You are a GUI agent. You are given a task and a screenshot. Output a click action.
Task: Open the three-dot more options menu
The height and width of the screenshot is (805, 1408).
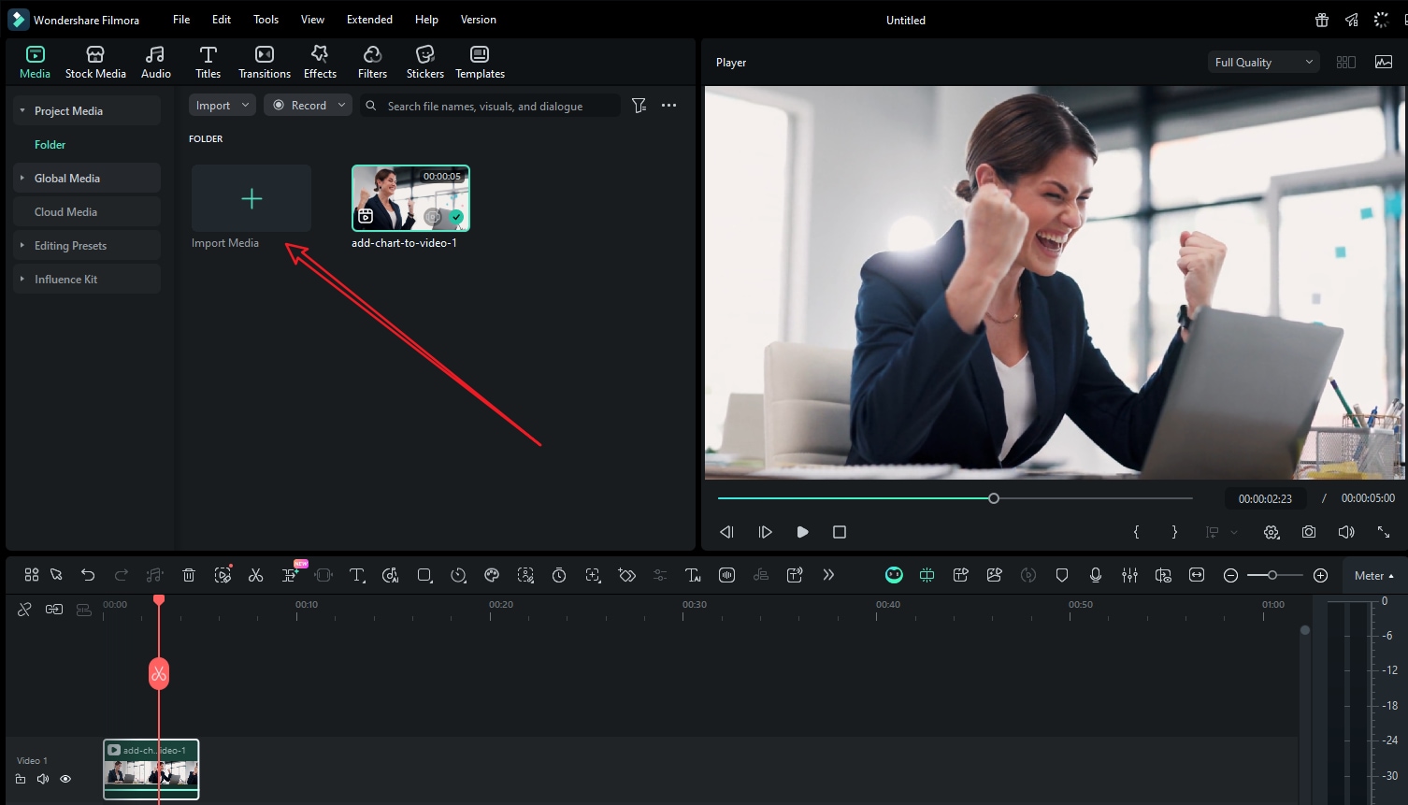[668, 106]
